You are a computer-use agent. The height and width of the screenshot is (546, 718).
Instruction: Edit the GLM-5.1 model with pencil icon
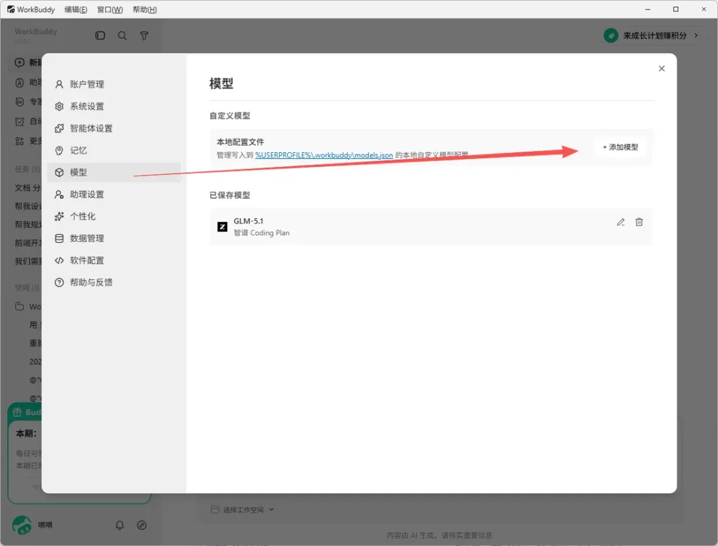tap(620, 222)
